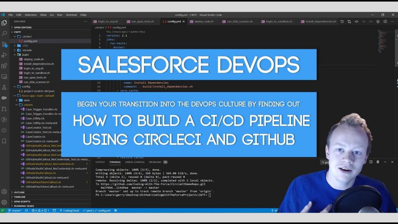Open the Help menu
The width and height of the screenshot is (398, 224).
click(83, 15)
